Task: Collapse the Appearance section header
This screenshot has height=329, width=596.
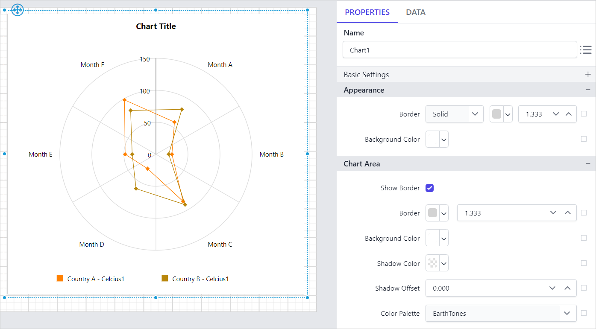Action: (x=466, y=90)
